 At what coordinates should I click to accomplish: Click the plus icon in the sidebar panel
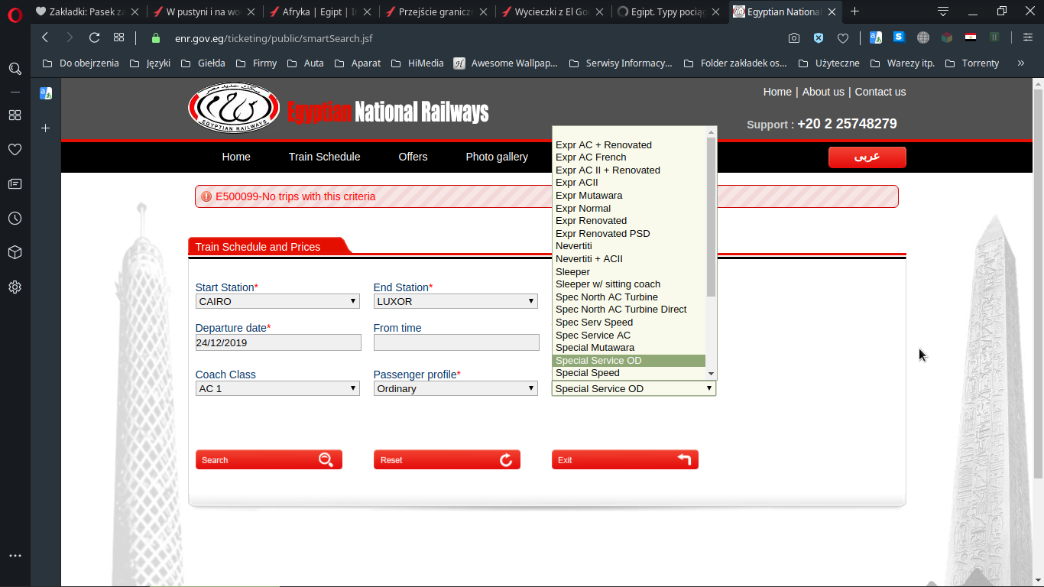click(x=46, y=128)
